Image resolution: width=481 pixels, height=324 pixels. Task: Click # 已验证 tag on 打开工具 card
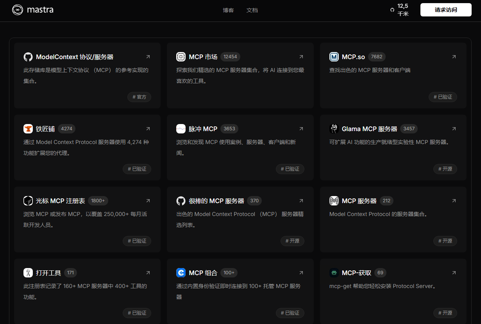pos(137,313)
